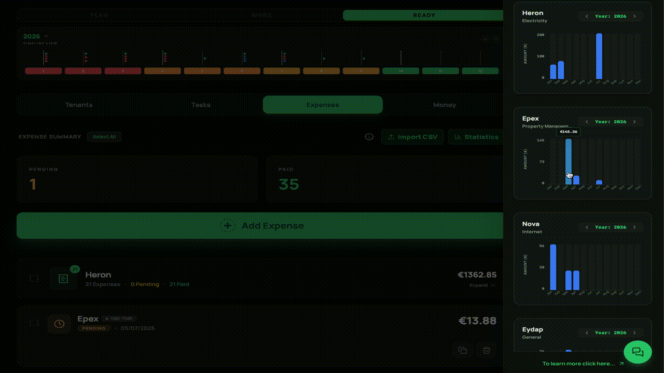664x373 pixels.
Task: Click the Add Expense button
Action: click(x=260, y=225)
